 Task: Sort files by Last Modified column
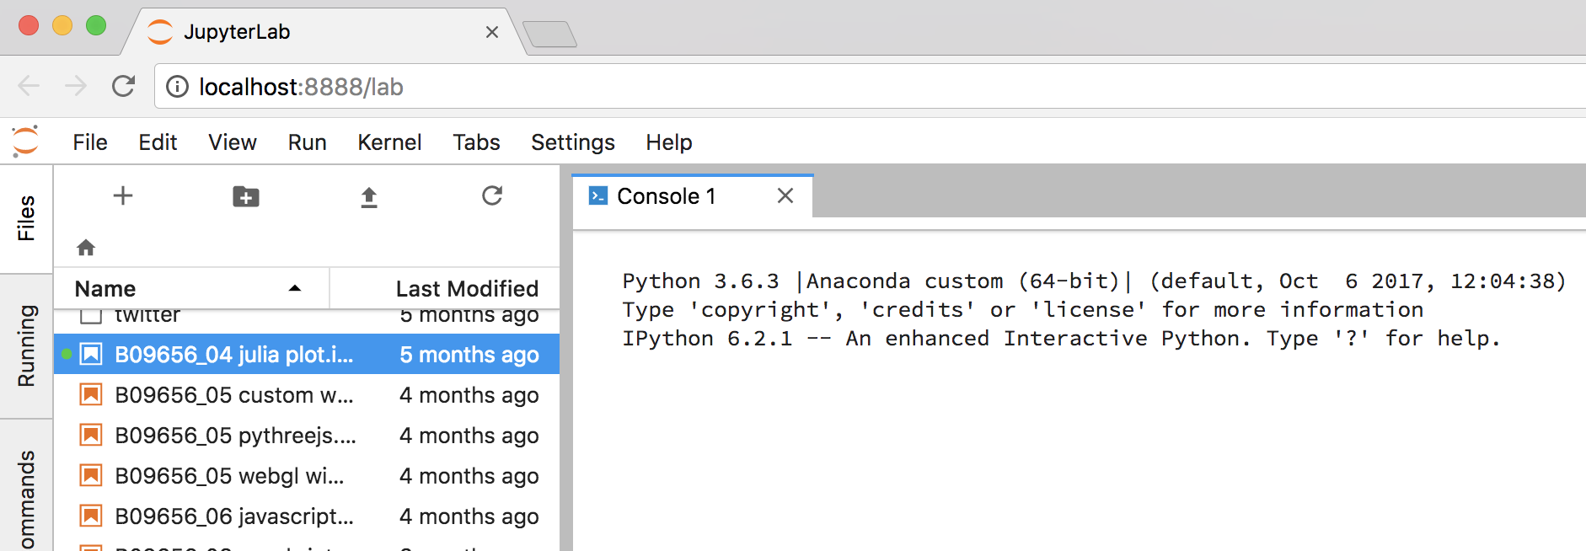coord(444,289)
